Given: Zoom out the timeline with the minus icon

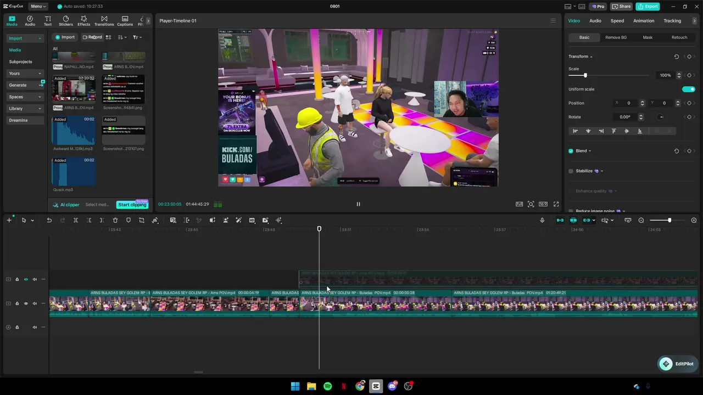Looking at the screenshot, I should (641, 221).
